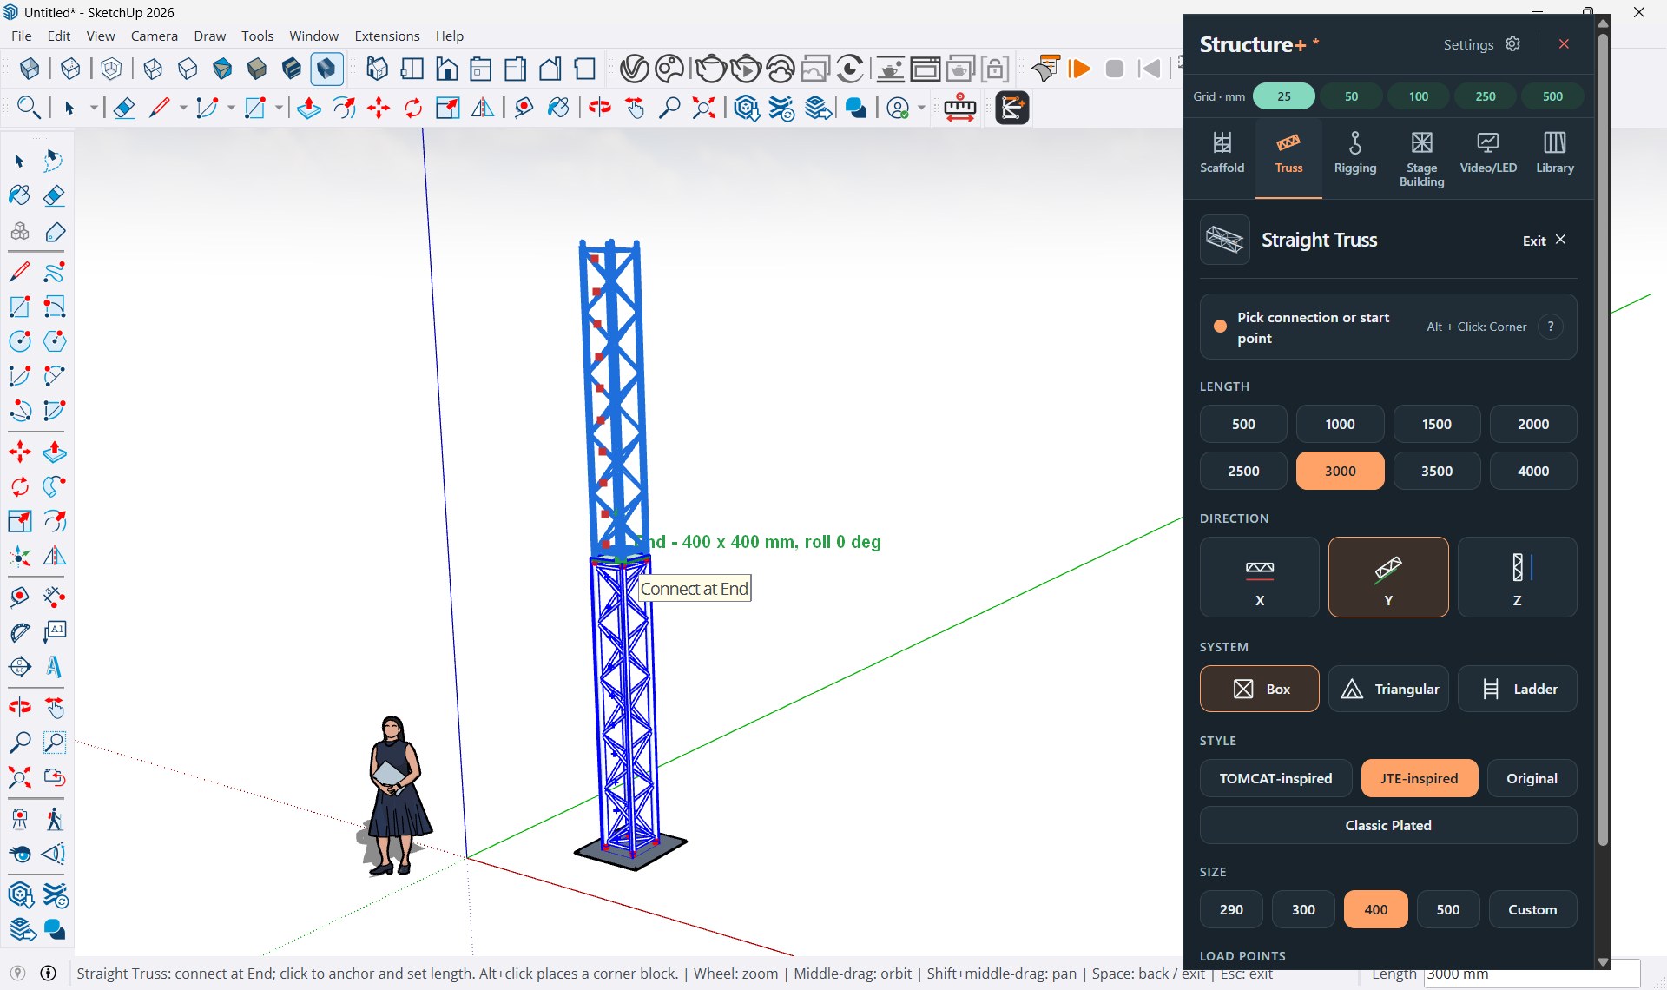
Task: Choose the Polygon tool in left toolbar
Action: 54,341
